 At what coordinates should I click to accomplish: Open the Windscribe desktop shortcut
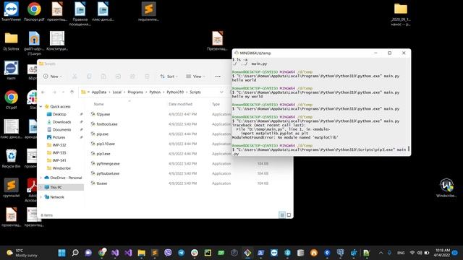(x=446, y=188)
